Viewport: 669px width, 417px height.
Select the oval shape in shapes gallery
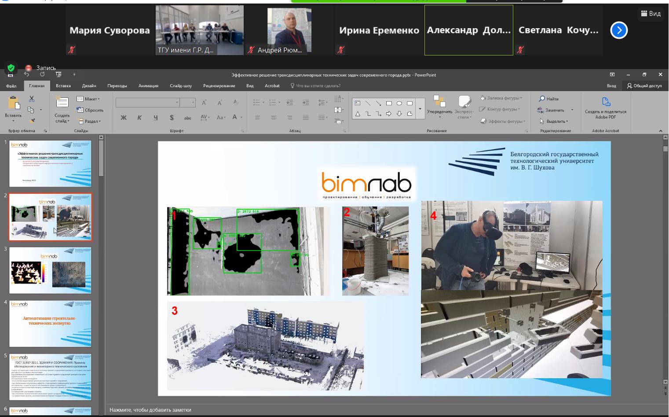tap(399, 103)
